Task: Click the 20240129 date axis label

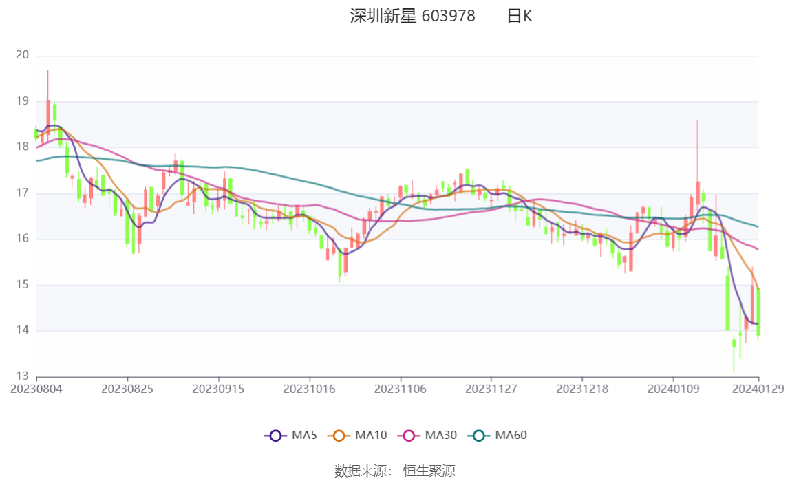Action: click(x=758, y=389)
